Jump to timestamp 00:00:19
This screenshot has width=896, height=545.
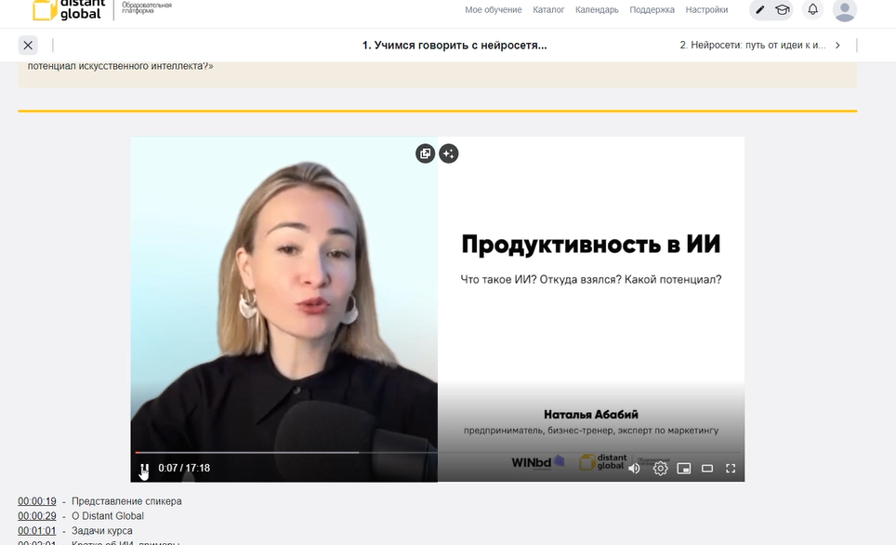pyautogui.click(x=37, y=501)
